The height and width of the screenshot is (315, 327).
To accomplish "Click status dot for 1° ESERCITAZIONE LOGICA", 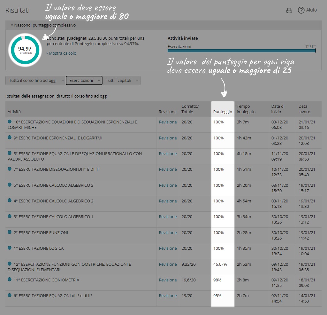I will [10, 248].
